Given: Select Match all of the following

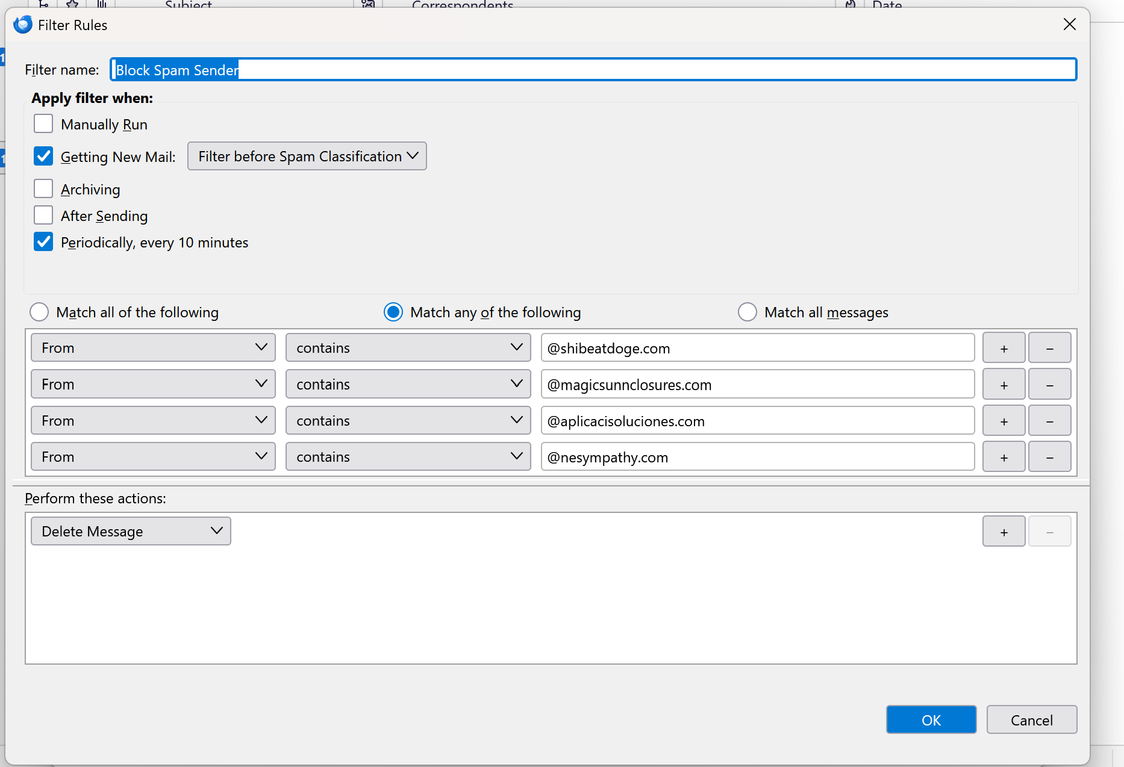Looking at the screenshot, I should tap(39, 312).
